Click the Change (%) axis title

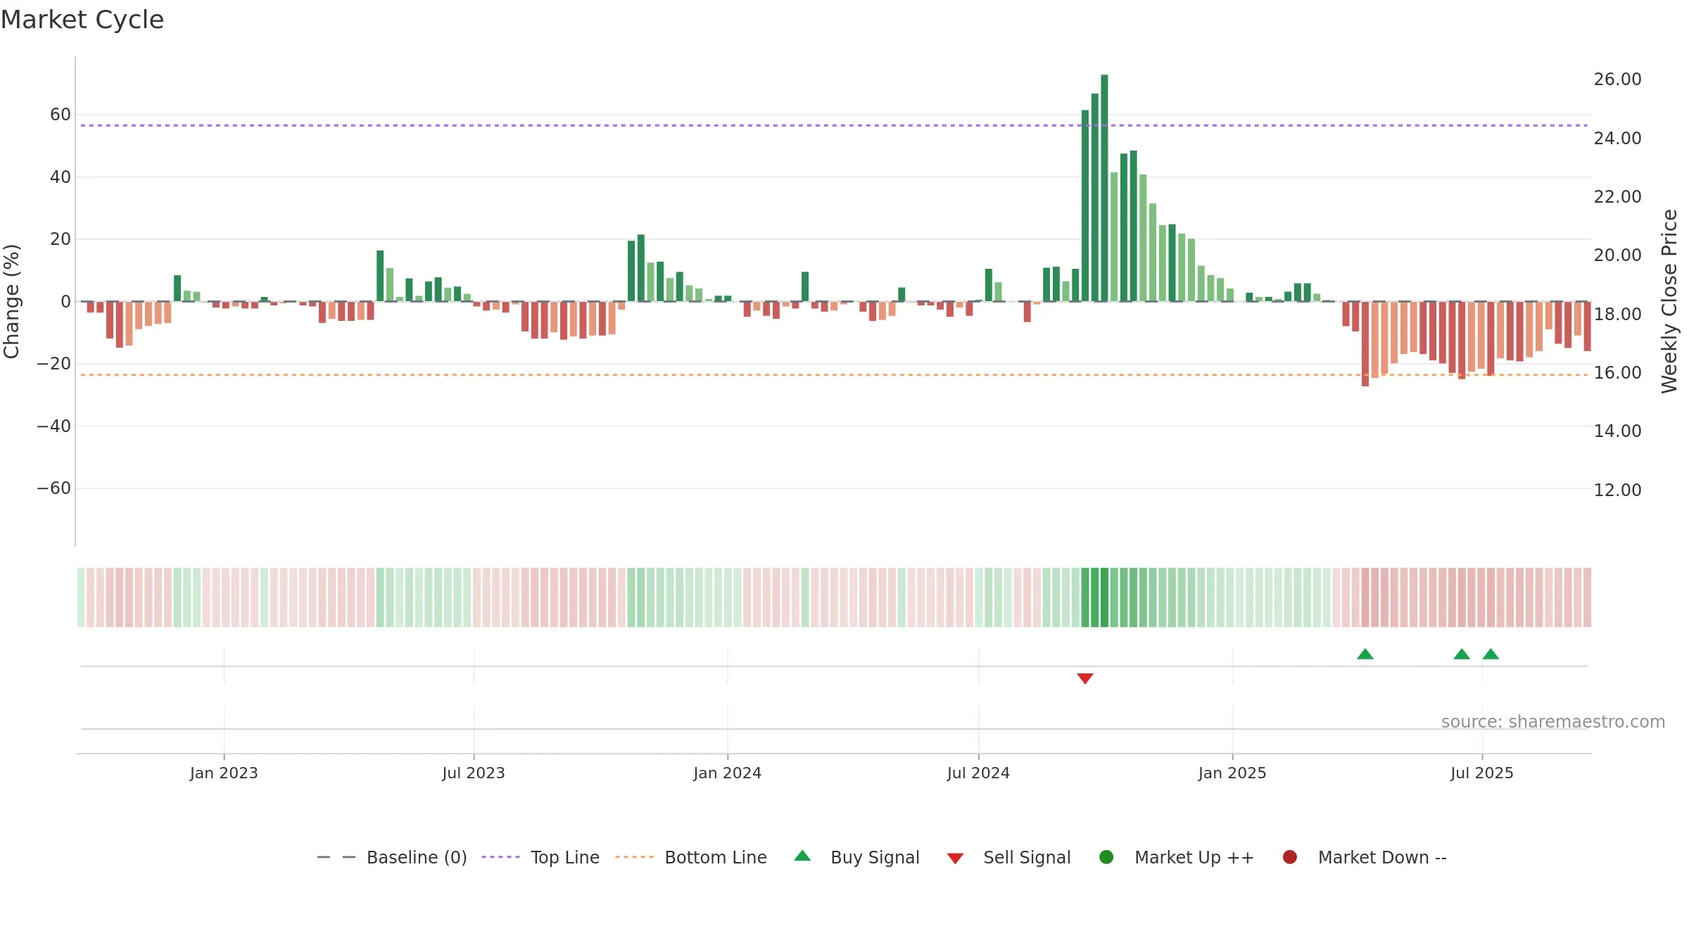(x=12, y=301)
